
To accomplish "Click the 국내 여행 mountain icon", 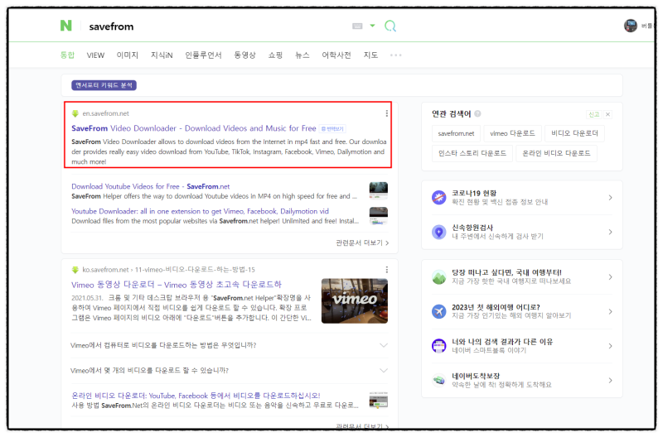I will pos(439,277).
